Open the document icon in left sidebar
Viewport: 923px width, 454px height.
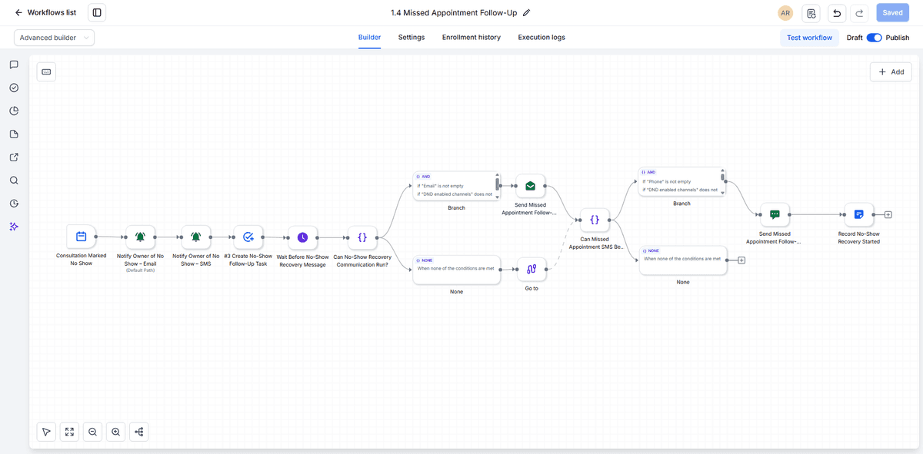click(14, 134)
